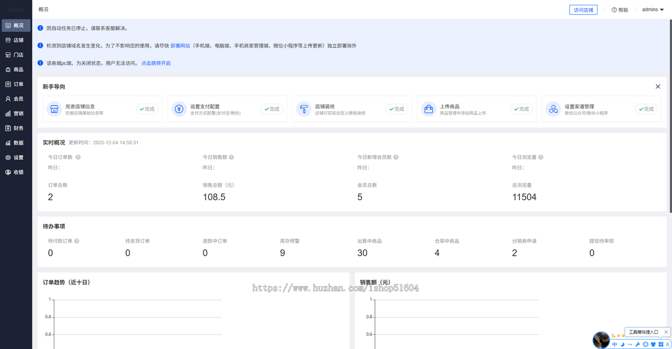The height and width of the screenshot is (349, 672).
Task: Click the 完善店铺信息 store icon
Action: coord(54,109)
